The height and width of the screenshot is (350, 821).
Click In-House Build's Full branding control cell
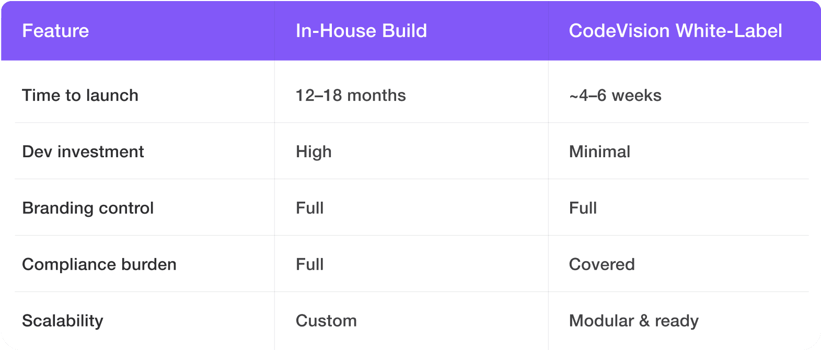click(x=310, y=208)
